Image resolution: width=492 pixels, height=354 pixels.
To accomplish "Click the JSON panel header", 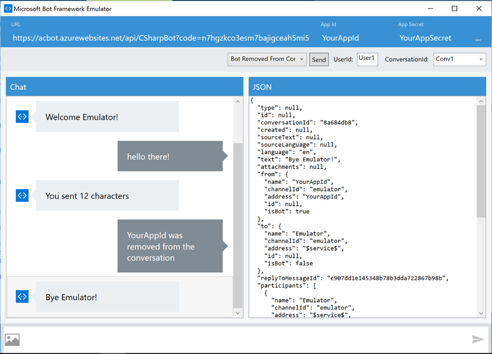I will pos(367,87).
